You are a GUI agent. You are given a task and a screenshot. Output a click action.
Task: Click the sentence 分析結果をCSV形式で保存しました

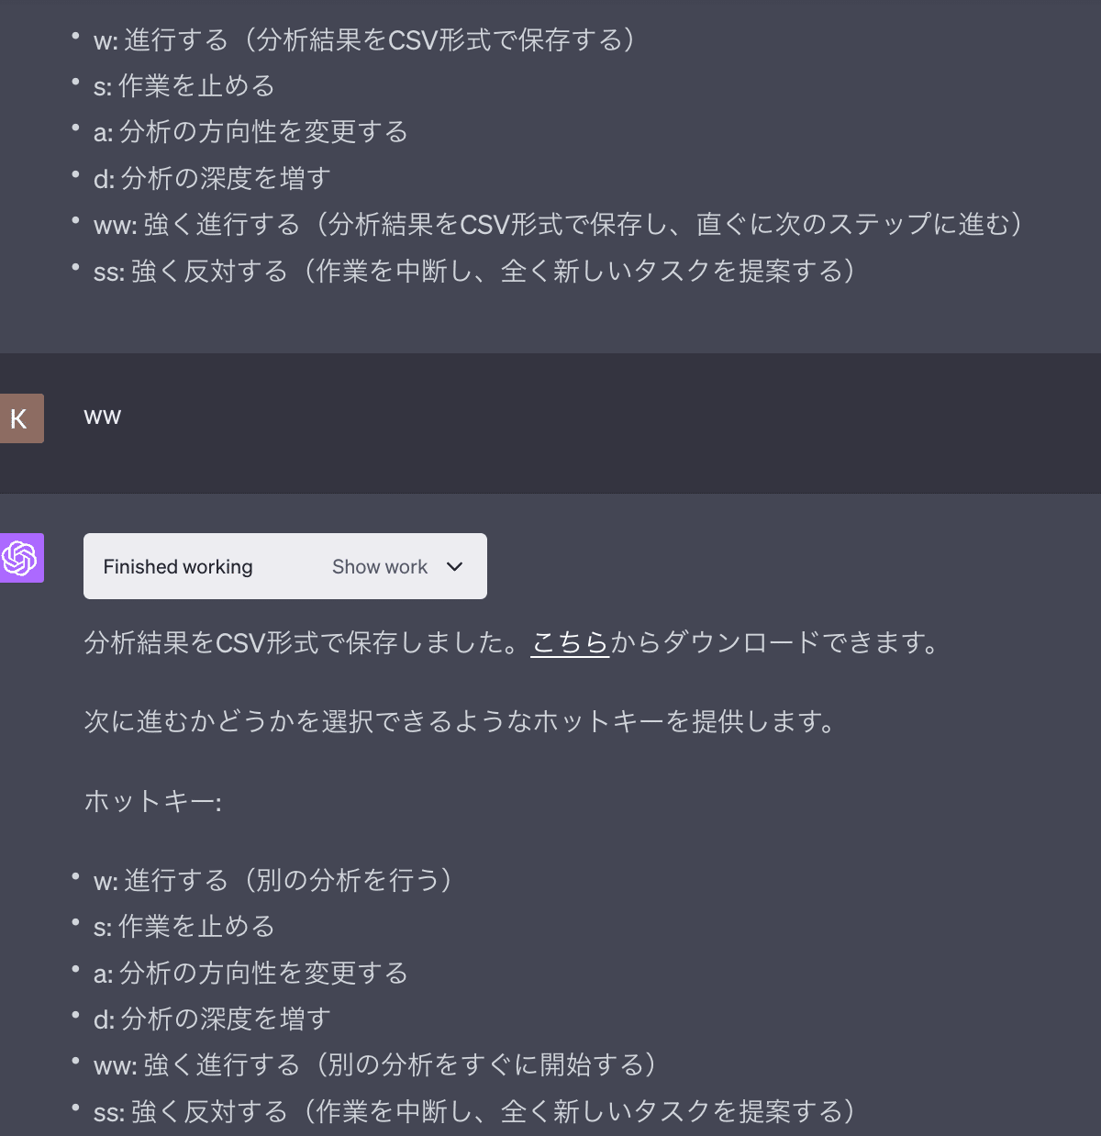pyautogui.click(x=303, y=642)
